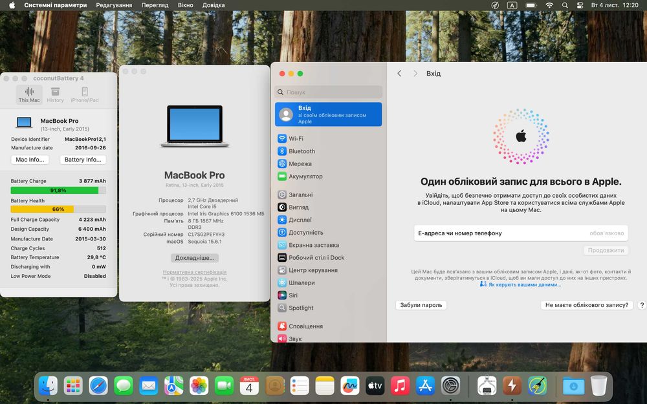The width and height of the screenshot is (647, 404).
Task: Open Contacts app in the Dock
Action: tap(275, 386)
